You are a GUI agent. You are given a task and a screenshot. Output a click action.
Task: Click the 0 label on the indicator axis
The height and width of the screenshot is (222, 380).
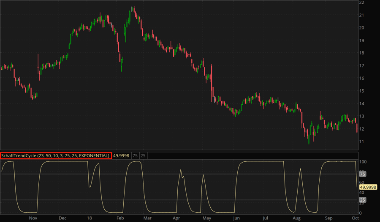coord(360,213)
